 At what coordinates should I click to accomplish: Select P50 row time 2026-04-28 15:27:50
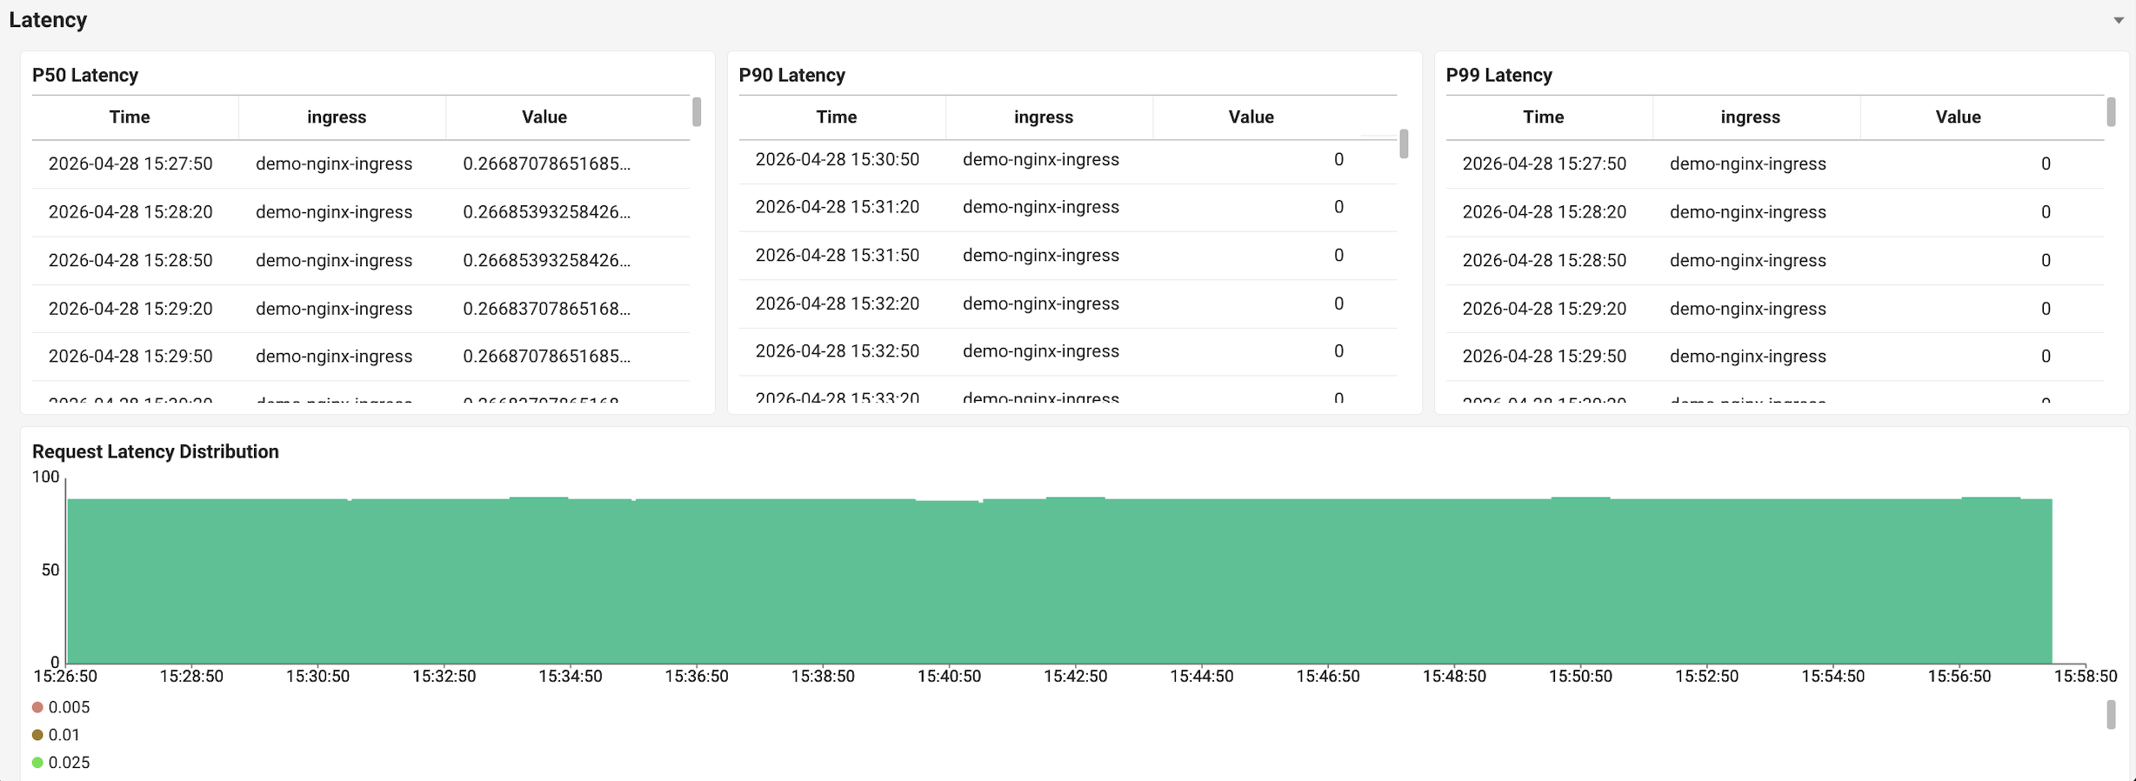click(x=130, y=164)
